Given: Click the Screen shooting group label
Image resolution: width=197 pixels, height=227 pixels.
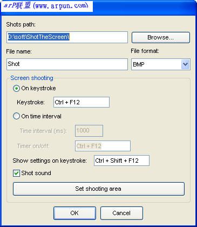Looking at the screenshot, I should [x=32, y=78].
